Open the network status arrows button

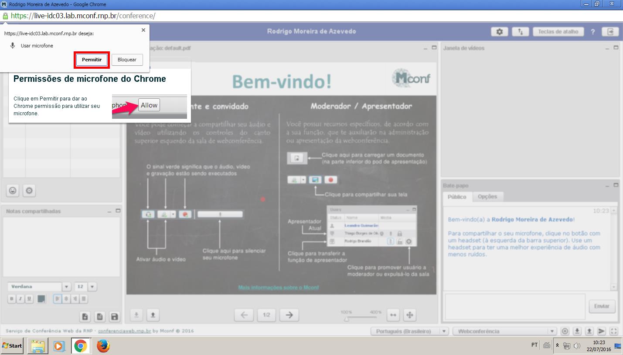pyautogui.click(x=520, y=32)
